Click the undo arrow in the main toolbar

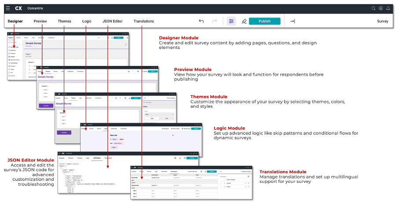[x=201, y=21]
